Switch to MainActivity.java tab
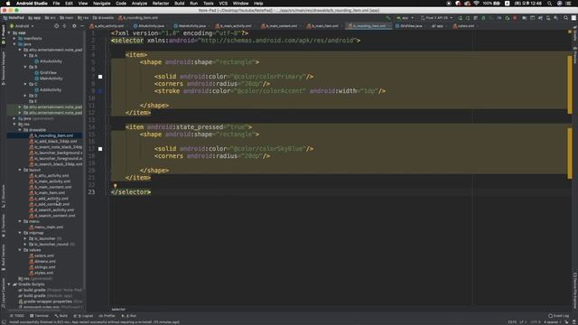The image size is (578, 325). [191, 26]
